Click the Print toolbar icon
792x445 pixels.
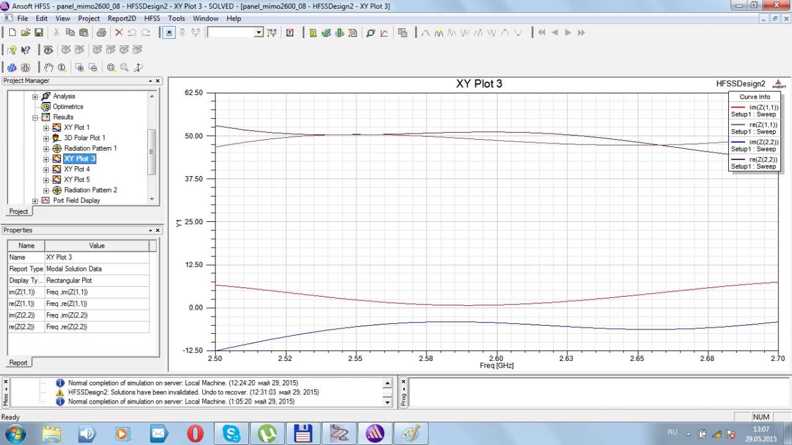[101, 33]
